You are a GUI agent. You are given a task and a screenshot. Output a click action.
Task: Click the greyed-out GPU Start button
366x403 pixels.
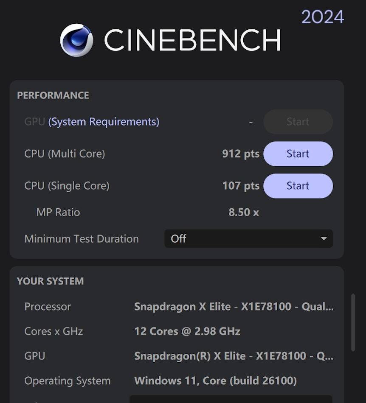click(298, 122)
